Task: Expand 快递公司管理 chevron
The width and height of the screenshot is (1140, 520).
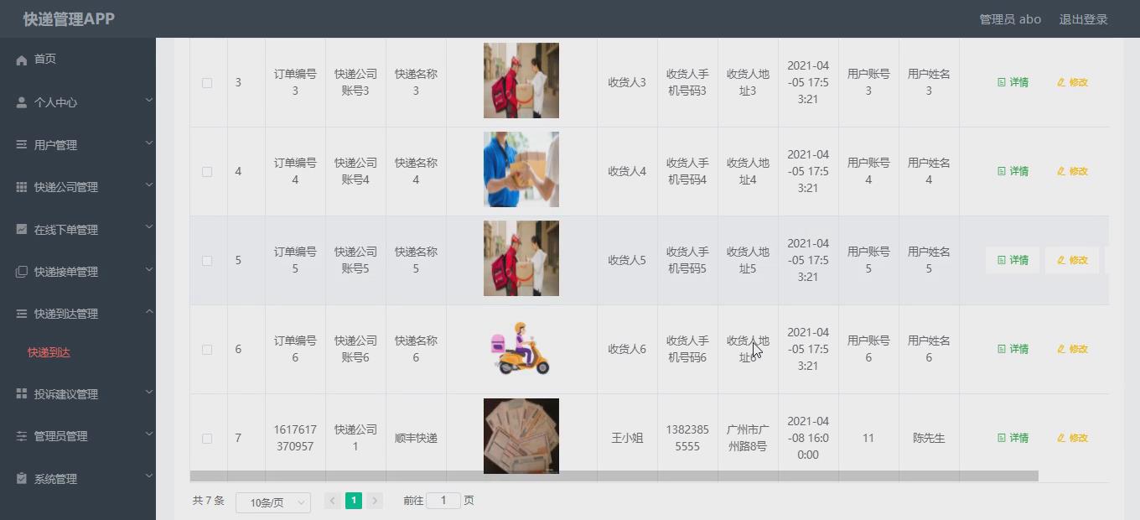Action: pos(149,185)
